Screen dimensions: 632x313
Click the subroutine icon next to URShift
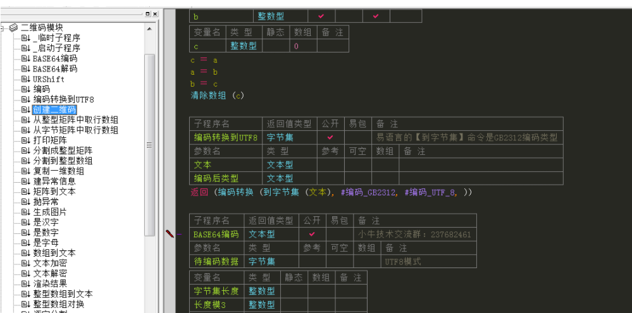click(x=25, y=79)
